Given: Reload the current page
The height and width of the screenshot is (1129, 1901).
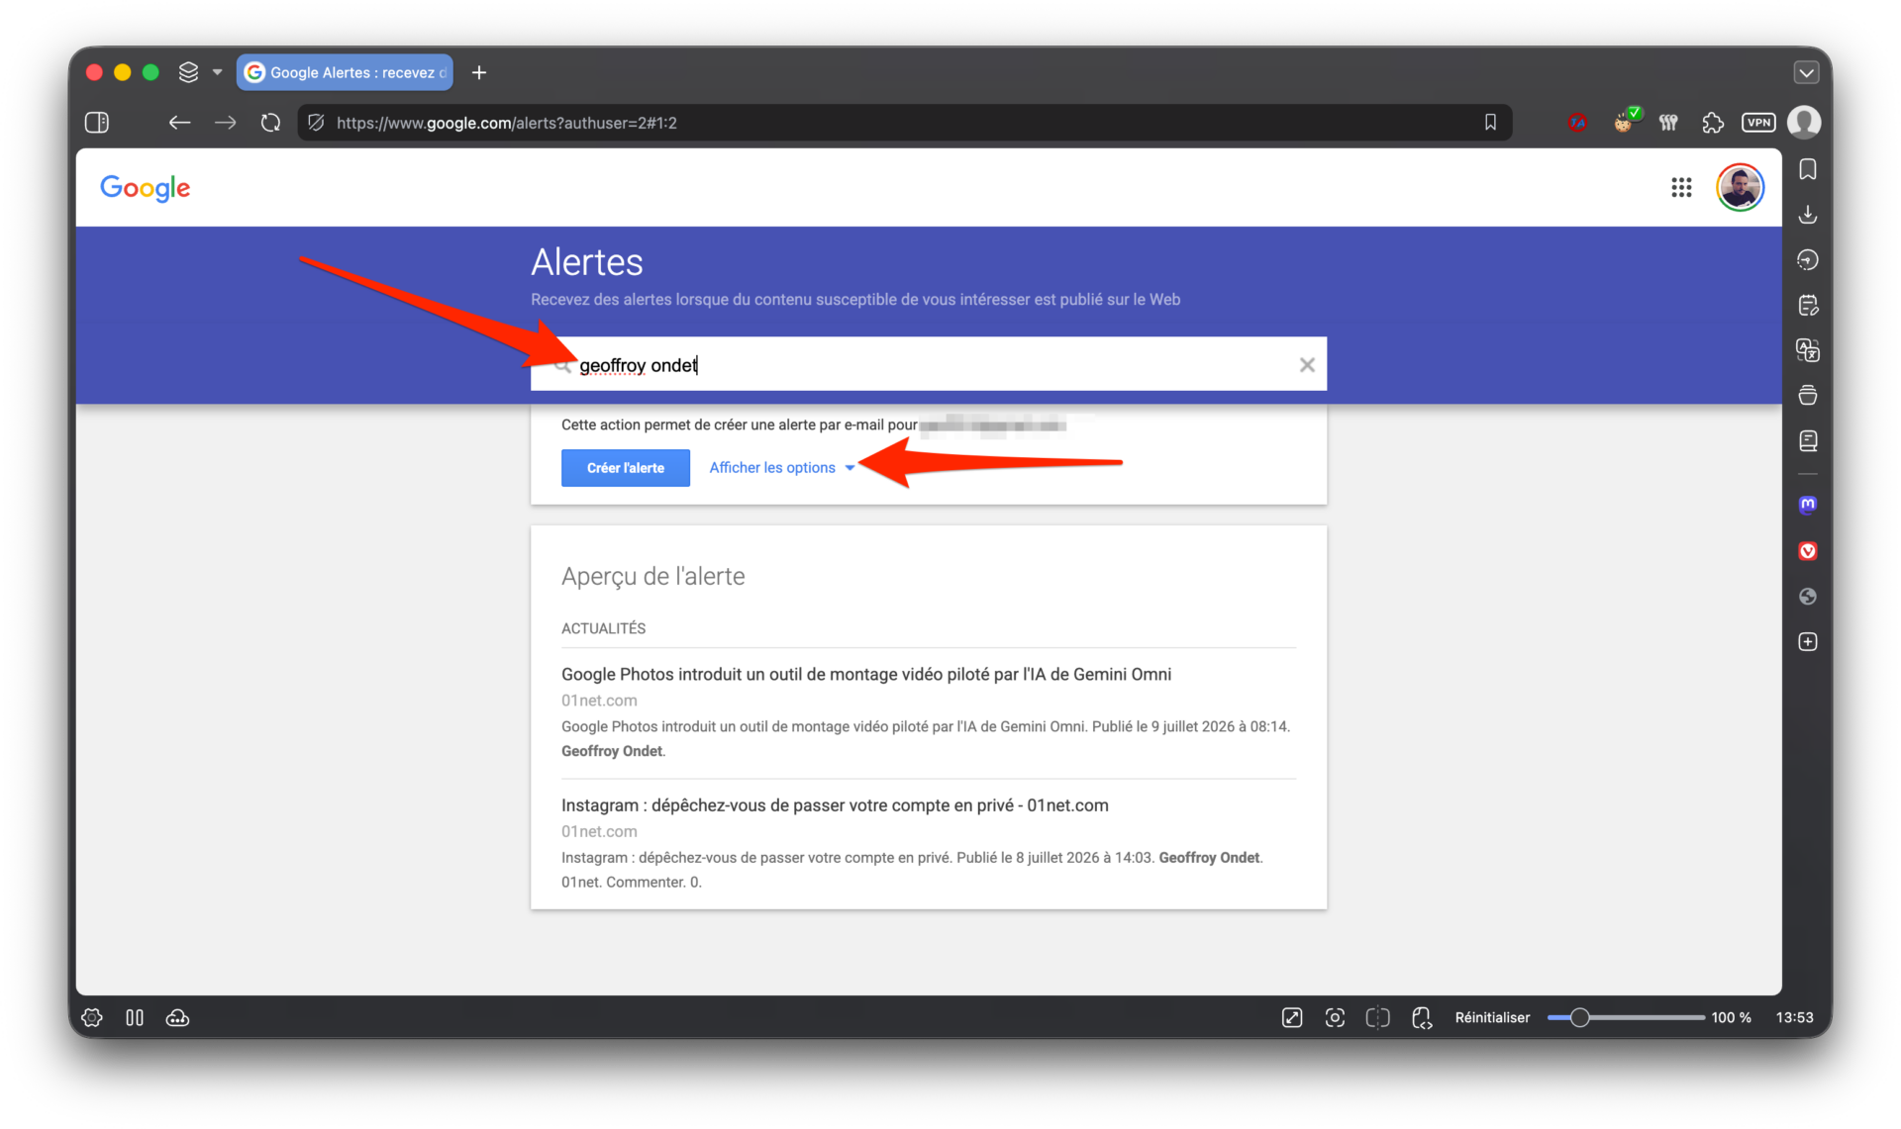Looking at the screenshot, I should [270, 123].
